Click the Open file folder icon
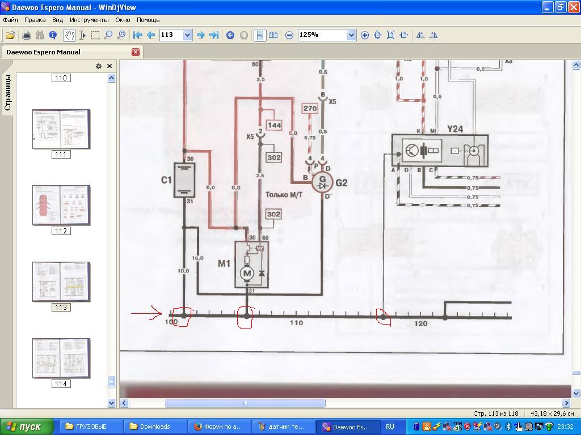The image size is (581, 435). 10,35
